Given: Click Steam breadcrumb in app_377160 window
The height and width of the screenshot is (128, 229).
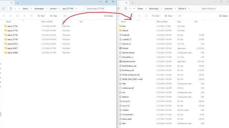Looking at the screenshot, I should coord(25,9).
